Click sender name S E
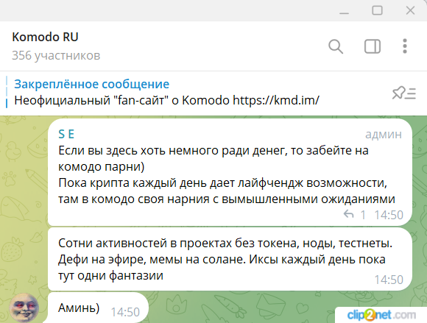427x323 pixels. coord(66,134)
